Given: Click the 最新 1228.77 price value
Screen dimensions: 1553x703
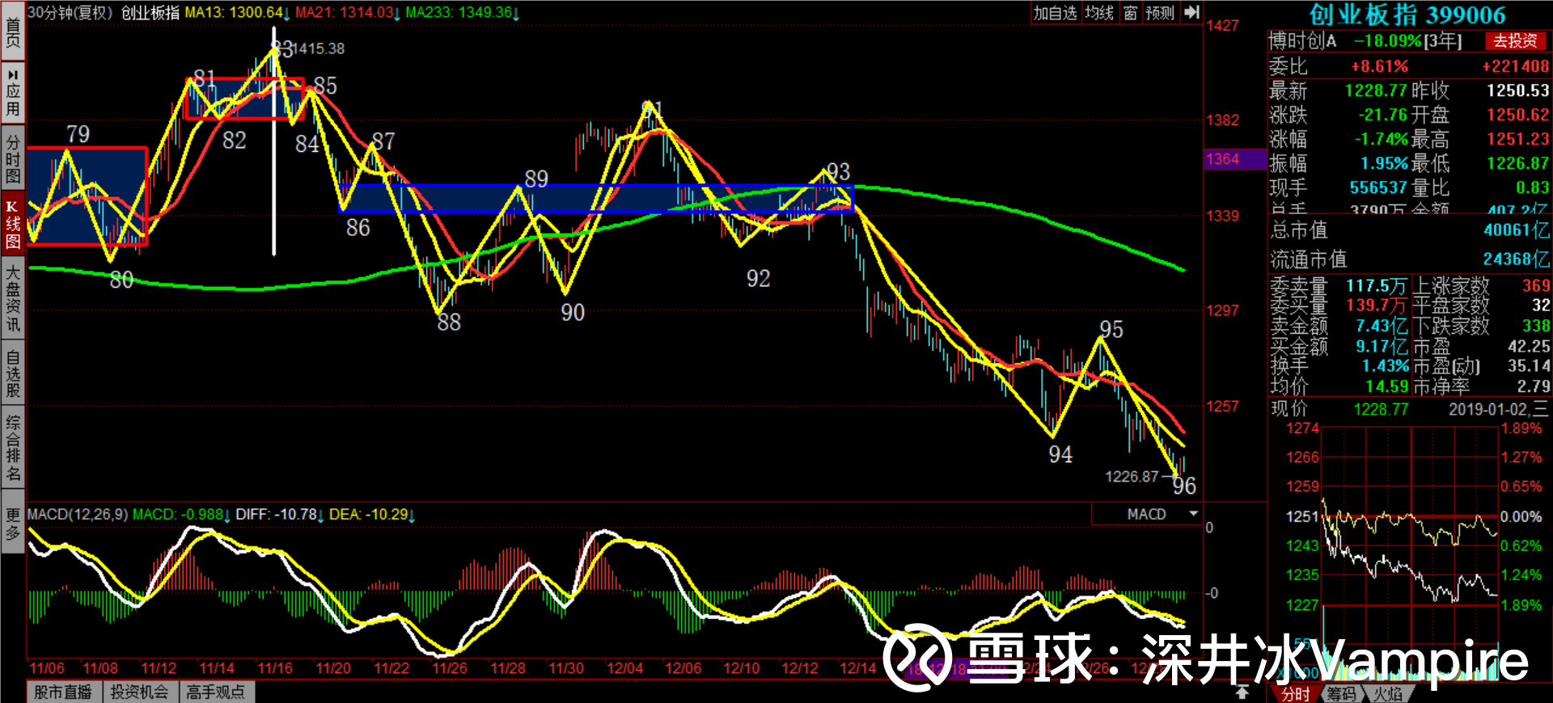Looking at the screenshot, I should 1376,91.
